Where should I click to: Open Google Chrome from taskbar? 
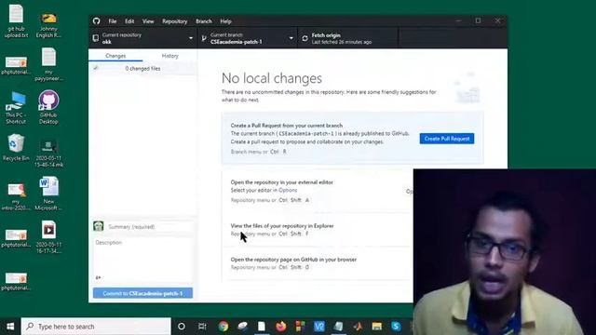click(x=223, y=327)
